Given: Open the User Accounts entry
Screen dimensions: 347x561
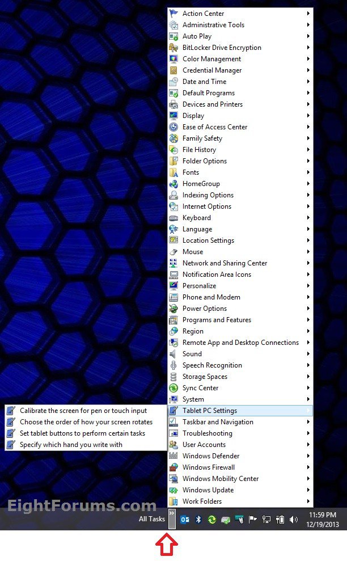Looking at the screenshot, I should (x=240, y=445).
